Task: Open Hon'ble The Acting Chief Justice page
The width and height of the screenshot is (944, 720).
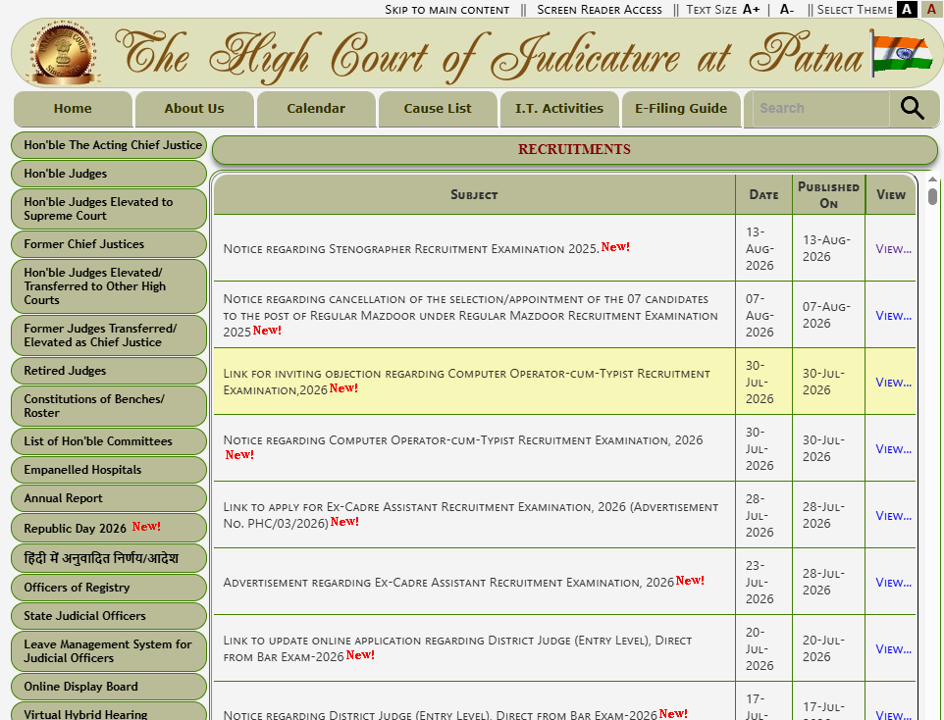Action: pos(109,145)
